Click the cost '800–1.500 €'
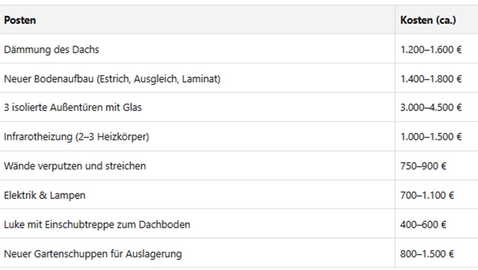Viewport: 478px width, 270px height. click(427, 254)
